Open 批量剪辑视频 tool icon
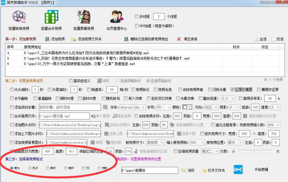This screenshot has width=288, height=182. [x=84, y=17]
